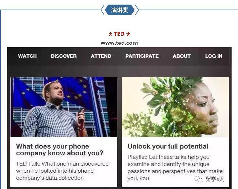
Task: Click the LOG IN button
Action: click(x=214, y=56)
